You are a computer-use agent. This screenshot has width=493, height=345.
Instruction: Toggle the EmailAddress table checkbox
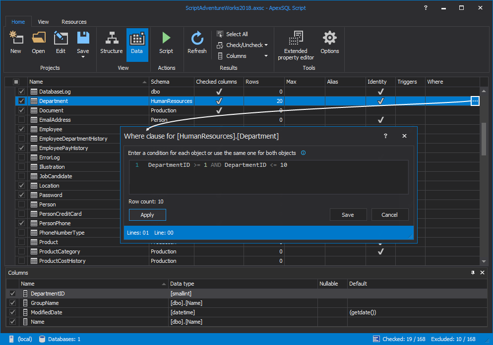click(x=21, y=120)
